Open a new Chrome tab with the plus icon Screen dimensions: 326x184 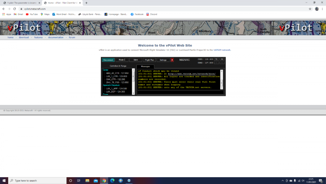86,3
